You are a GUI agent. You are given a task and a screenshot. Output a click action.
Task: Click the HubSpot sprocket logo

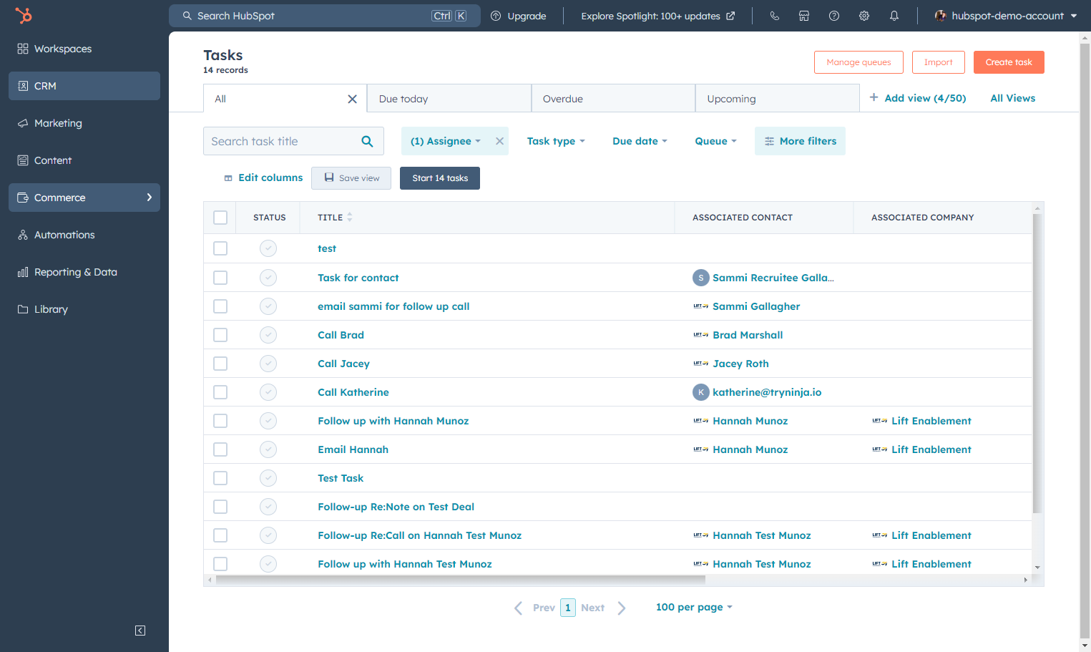[24, 15]
